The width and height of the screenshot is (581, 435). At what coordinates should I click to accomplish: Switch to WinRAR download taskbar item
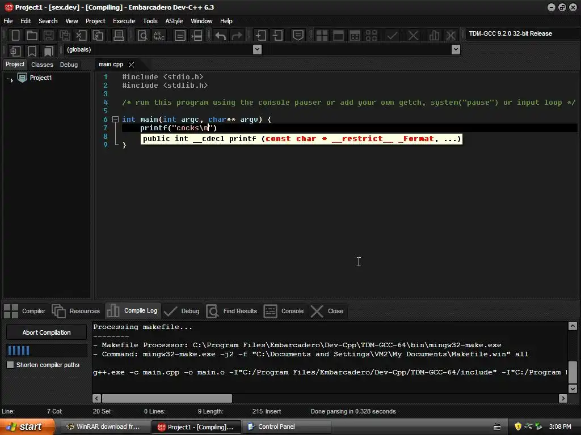[x=105, y=427]
